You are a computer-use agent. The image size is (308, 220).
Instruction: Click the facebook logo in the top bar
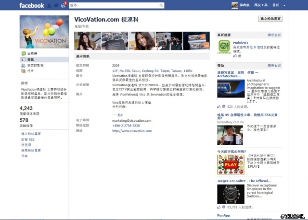click(x=32, y=5)
